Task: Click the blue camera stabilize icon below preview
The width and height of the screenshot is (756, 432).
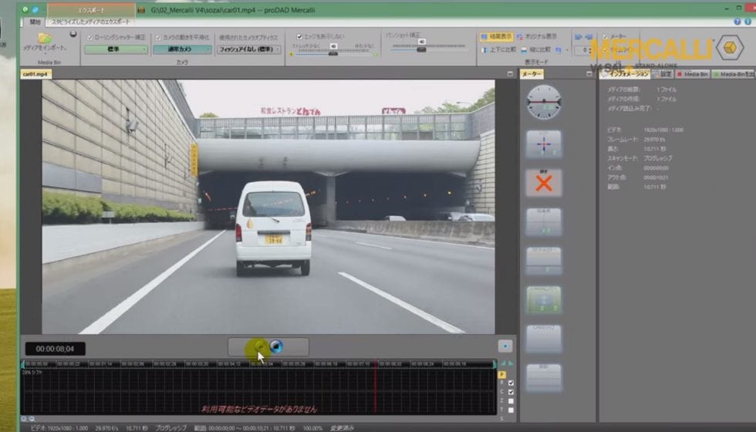Action: point(276,346)
